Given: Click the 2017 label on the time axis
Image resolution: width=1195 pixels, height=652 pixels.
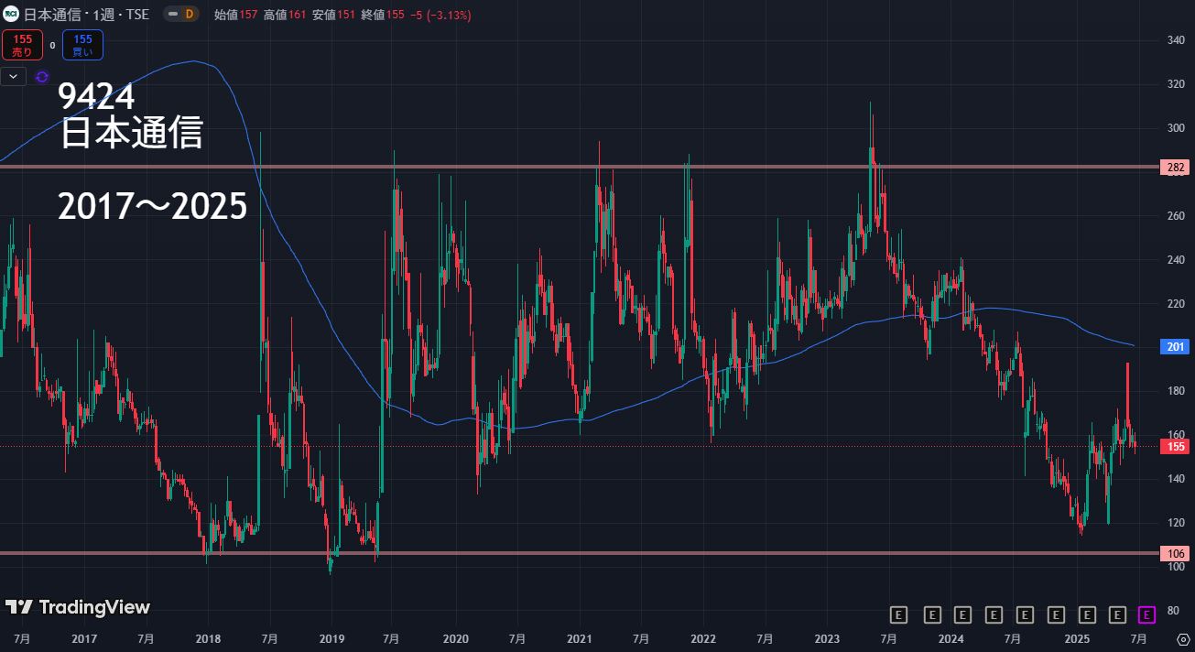Looking at the screenshot, I should 84,638.
